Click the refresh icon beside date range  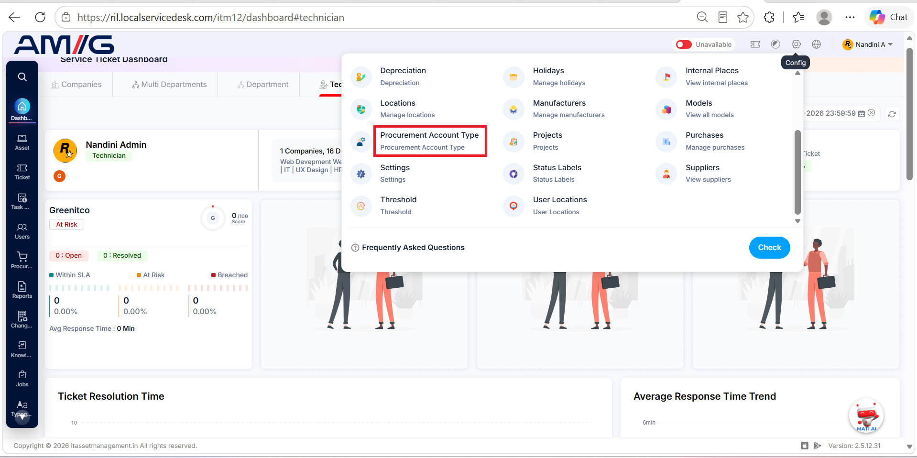pyautogui.click(x=892, y=114)
